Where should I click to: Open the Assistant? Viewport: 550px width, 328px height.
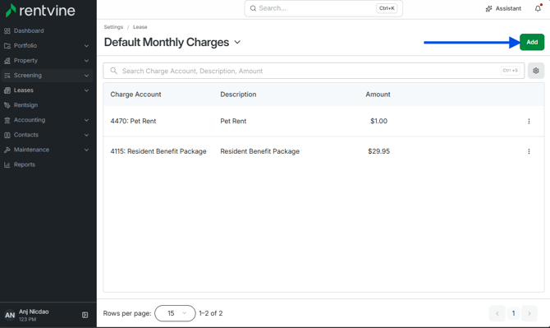pos(503,8)
